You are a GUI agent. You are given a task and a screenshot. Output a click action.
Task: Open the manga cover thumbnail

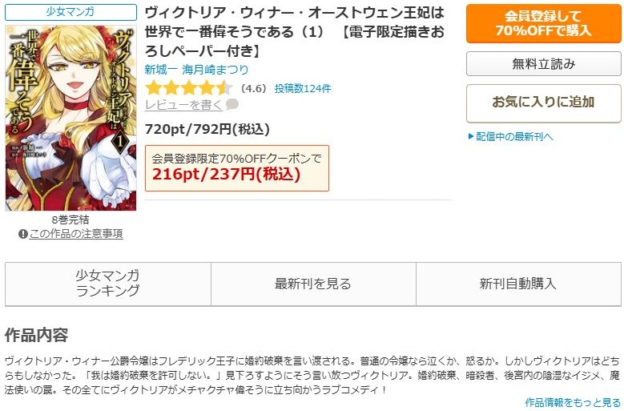pos(70,118)
